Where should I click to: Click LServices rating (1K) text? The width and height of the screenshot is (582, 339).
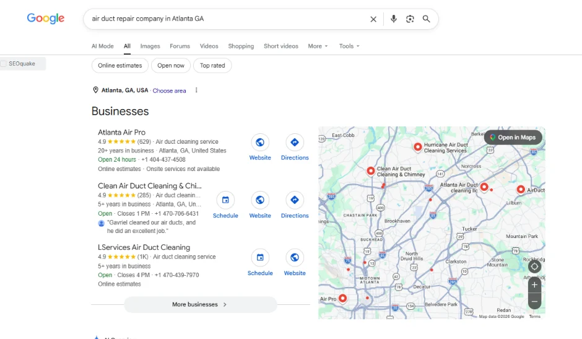click(x=143, y=257)
